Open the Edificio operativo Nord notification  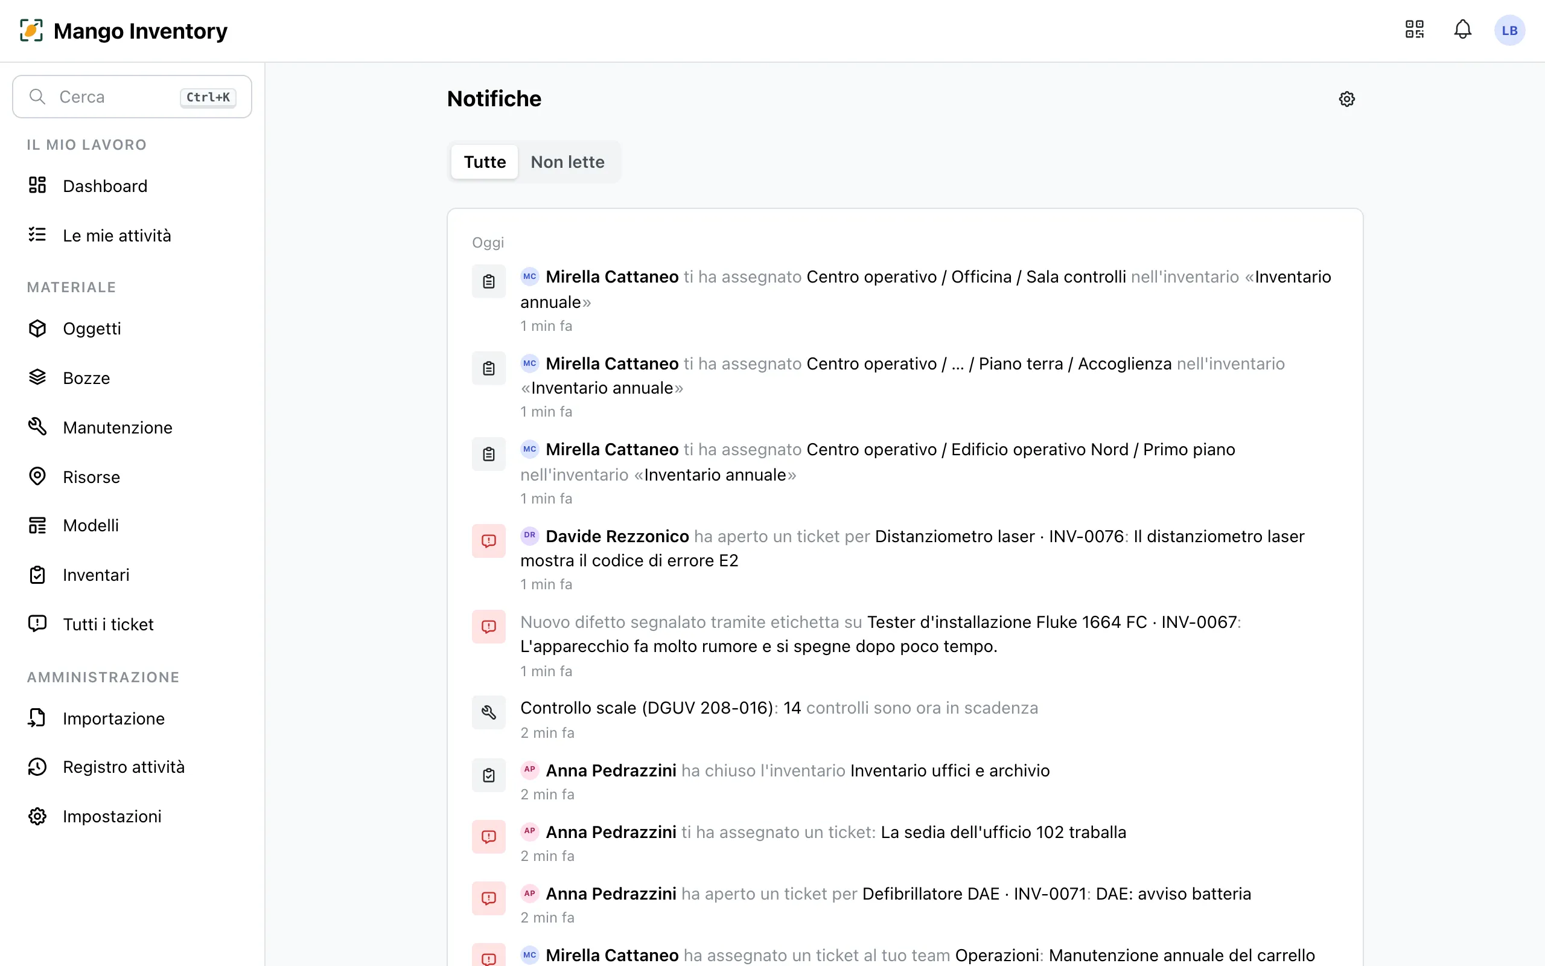pyautogui.click(x=905, y=473)
